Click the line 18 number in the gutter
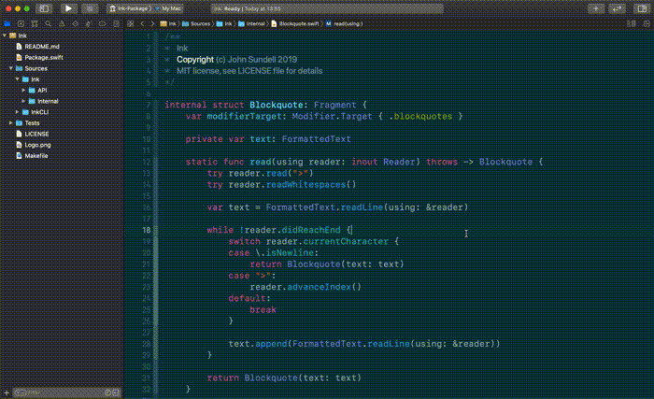The width and height of the screenshot is (654, 399). 147,230
